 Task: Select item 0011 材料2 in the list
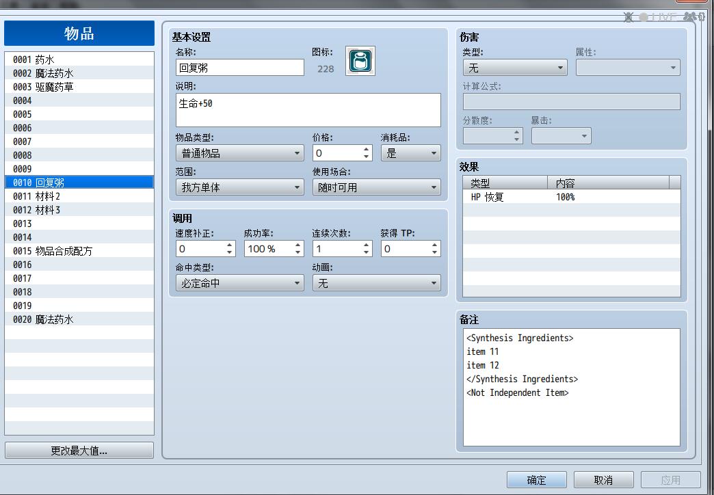(x=79, y=196)
